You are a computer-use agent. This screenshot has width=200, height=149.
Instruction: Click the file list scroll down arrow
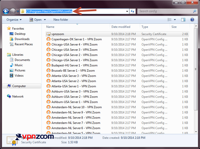tap(196, 132)
